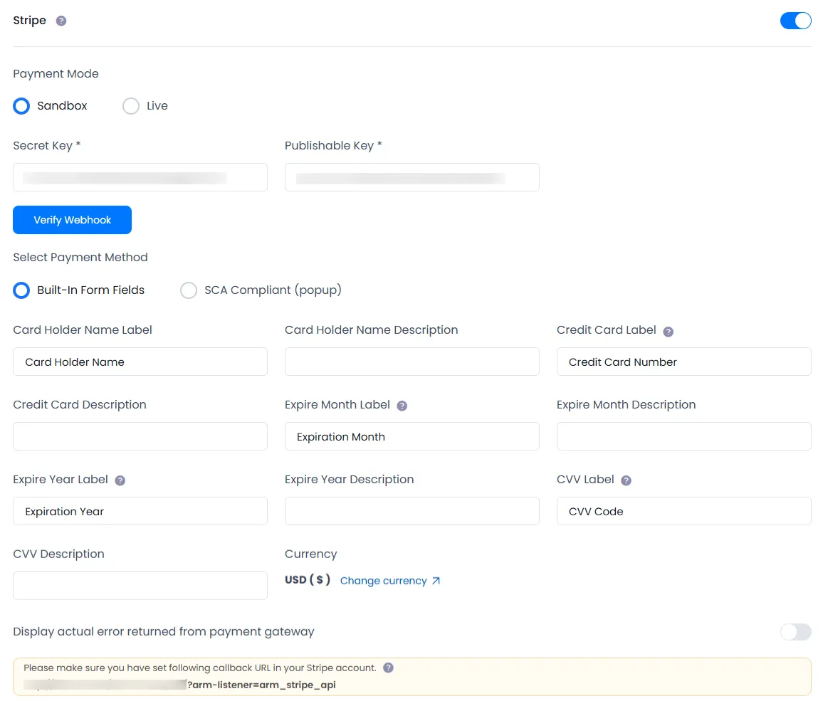The height and width of the screenshot is (706, 828).
Task: Choose SCA Compliant popup payment method
Action: (x=189, y=290)
